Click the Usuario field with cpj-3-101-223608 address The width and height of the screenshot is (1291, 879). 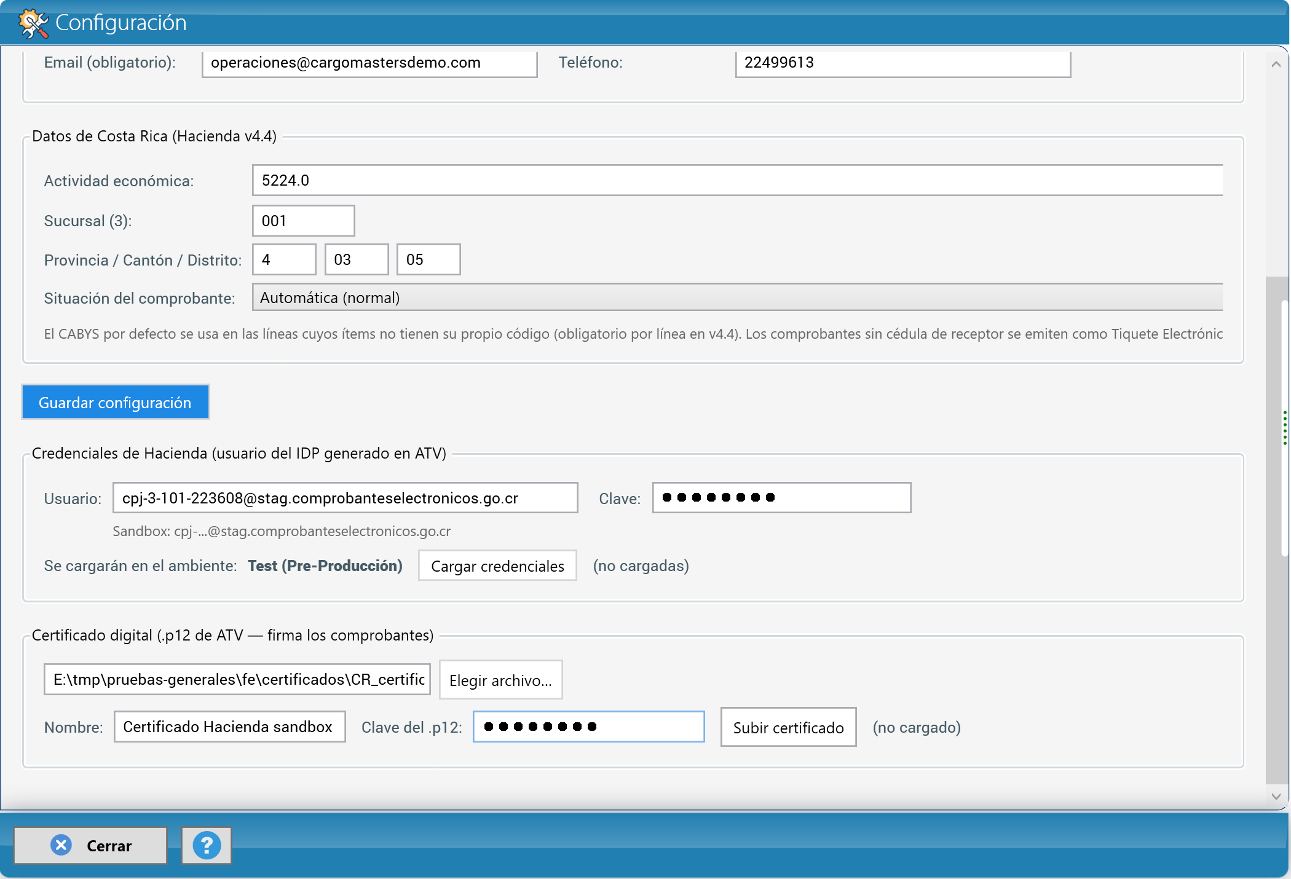[345, 498]
